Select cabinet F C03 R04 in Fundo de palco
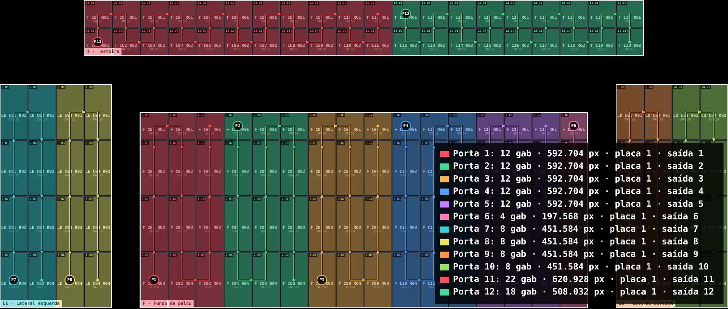Image resolution: width=728 pixels, height=309 pixels. point(209,280)
